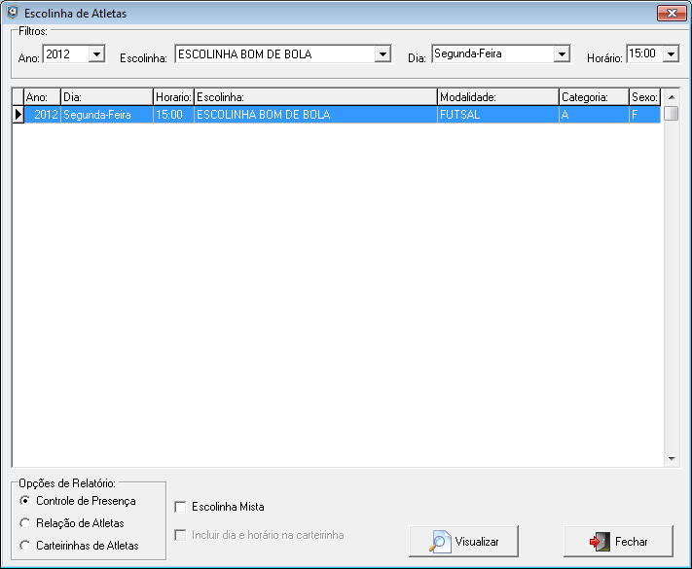This screenshot has height=569, width=692.
Task: Click the Escolinha column header
Action: pos(315,97)
